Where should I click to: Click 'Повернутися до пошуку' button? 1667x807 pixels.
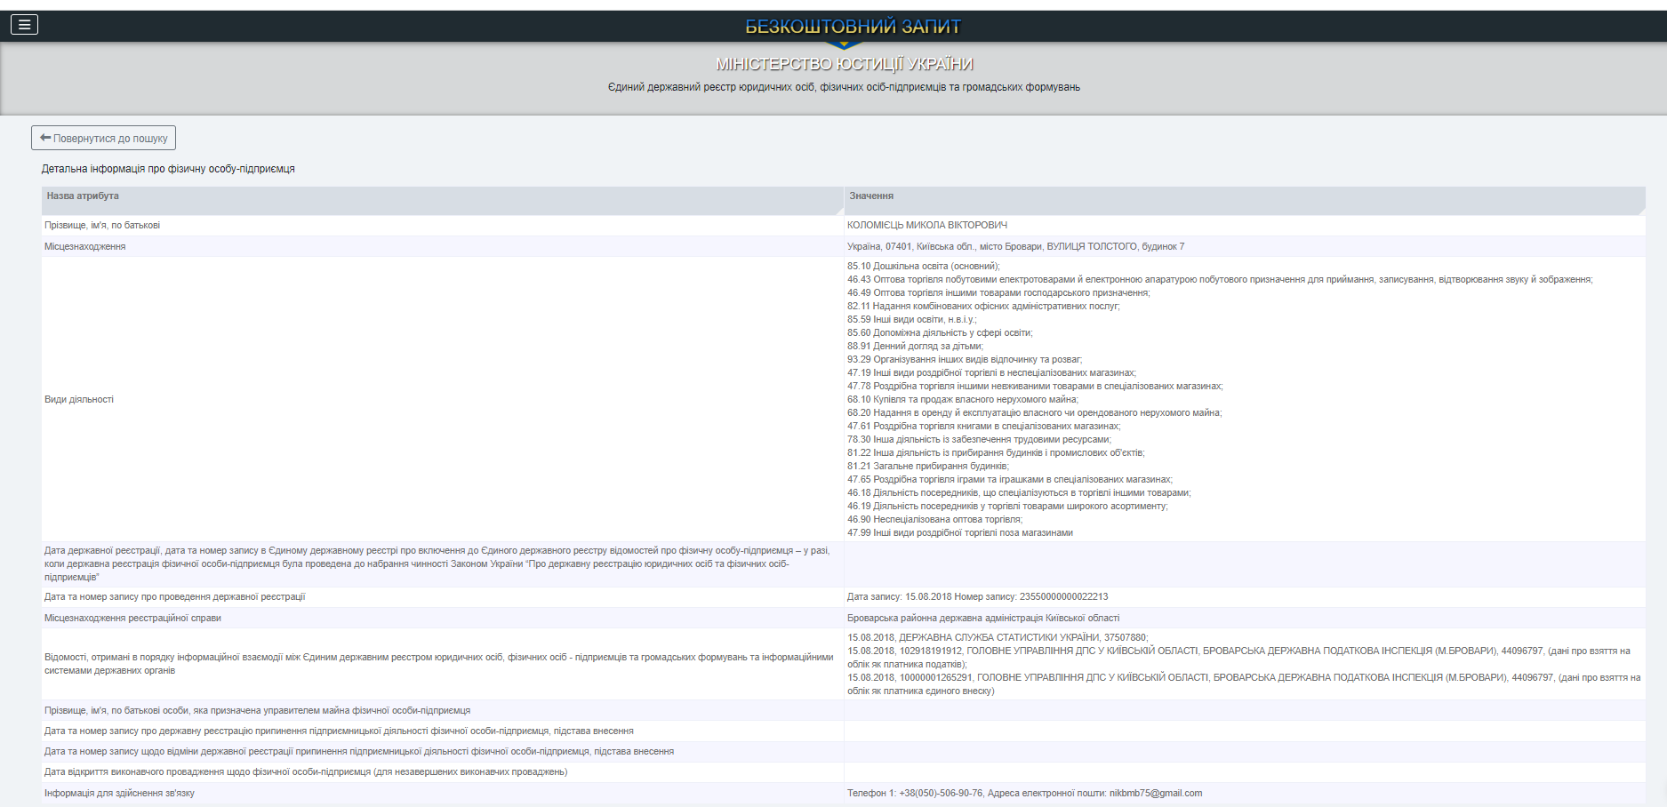(103, 138)
